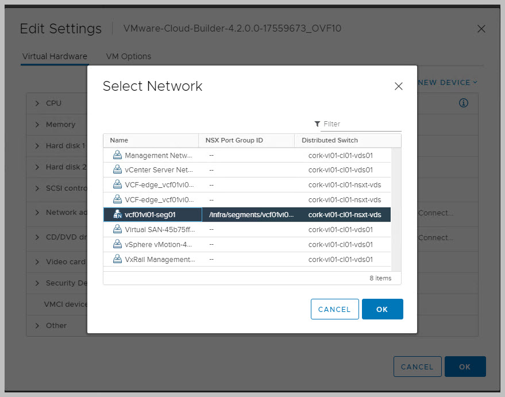Image resolution: width=505 pixels, height=397 pixels.
Task: Sort by Distributed Switch column header
Action: 330,140
